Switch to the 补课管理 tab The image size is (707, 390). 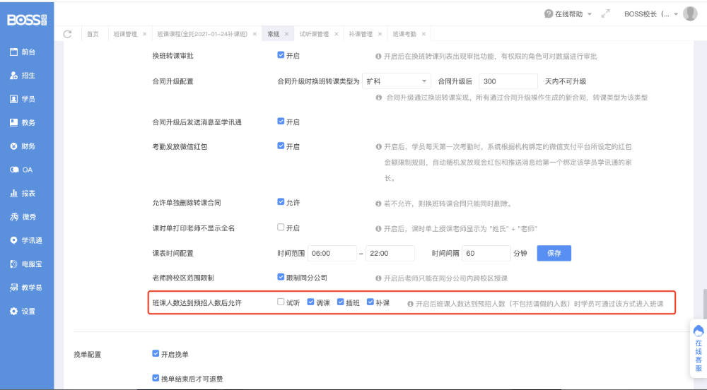(360, 34)
